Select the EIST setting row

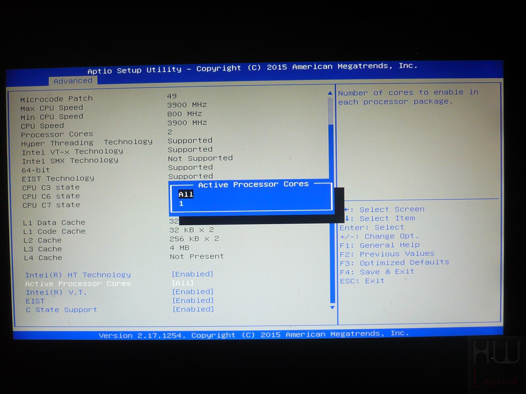pos(35,301)
